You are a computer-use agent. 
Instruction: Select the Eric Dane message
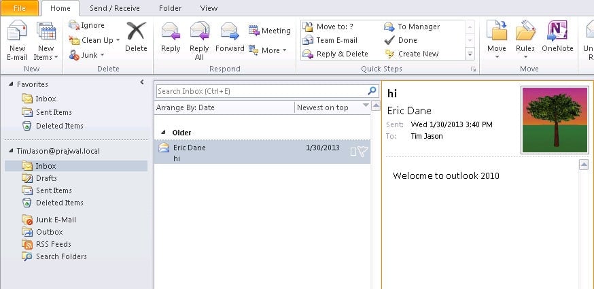click(262, 152)
